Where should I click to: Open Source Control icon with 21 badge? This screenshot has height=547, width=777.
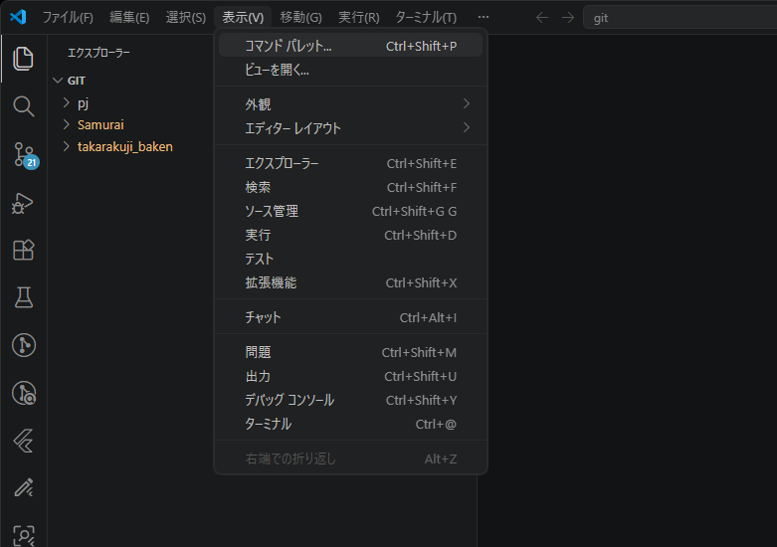(x=23, y=154)
